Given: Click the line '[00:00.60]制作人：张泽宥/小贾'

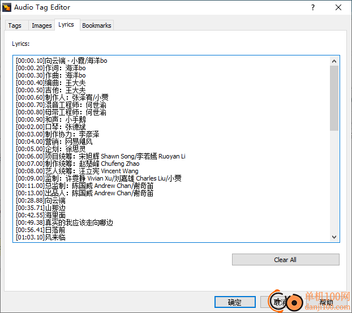Looking at the screenshot, I should tap(62, 97).
